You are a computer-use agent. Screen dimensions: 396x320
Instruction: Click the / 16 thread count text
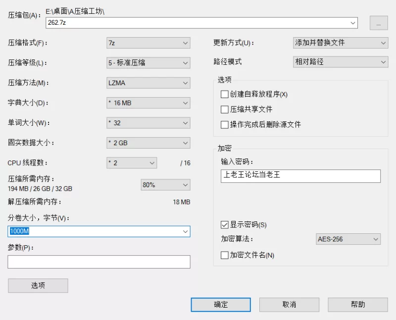(185, 163)
